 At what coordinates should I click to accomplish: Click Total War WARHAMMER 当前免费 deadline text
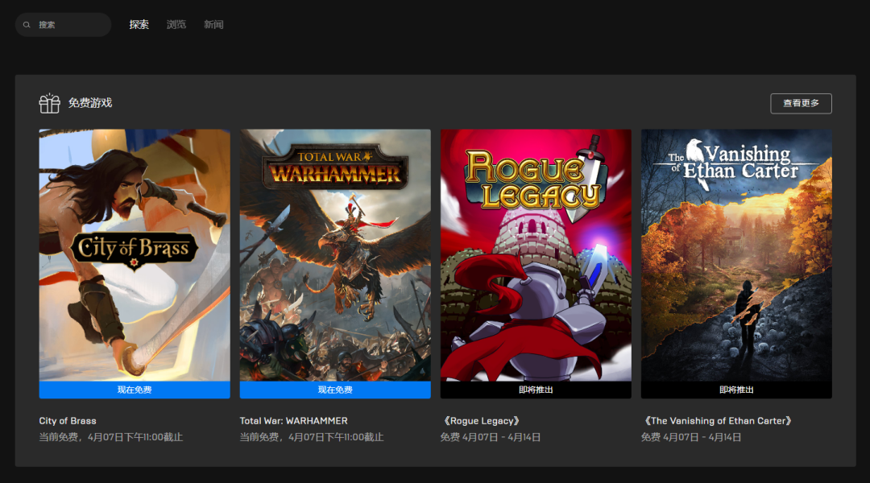(x=312, y=438)
